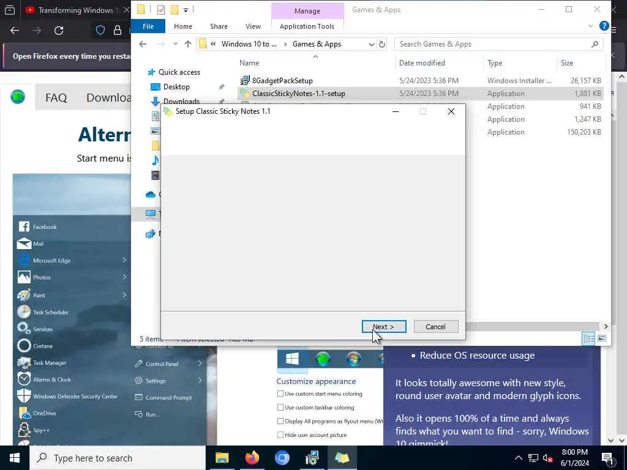Select the 8GadgetPackSetup file
Image resolution: width=627 pixels, height=470 pixels.
[x=282, y=81]
